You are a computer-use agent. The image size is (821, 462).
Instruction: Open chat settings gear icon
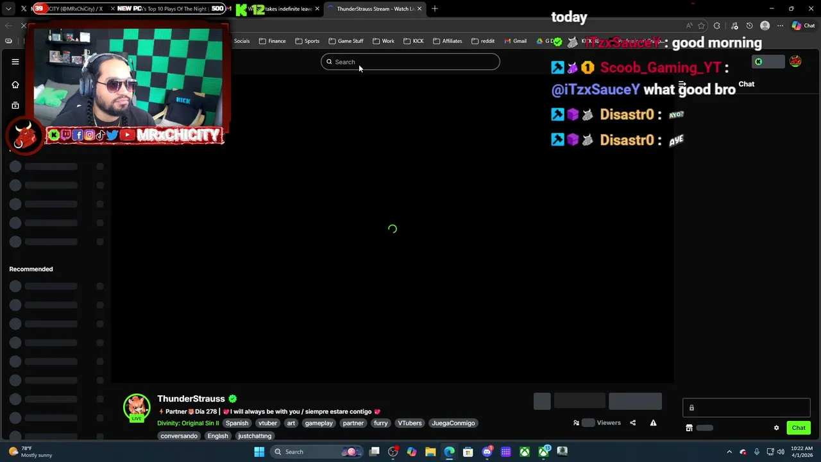pos(776,428)
